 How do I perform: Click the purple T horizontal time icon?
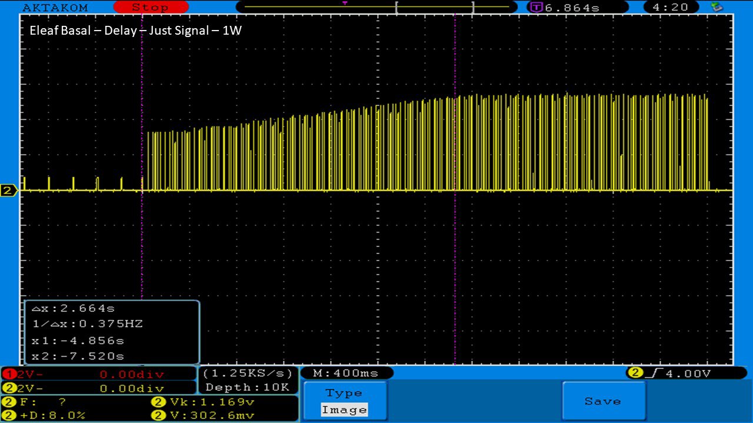[x=536, y=8]
